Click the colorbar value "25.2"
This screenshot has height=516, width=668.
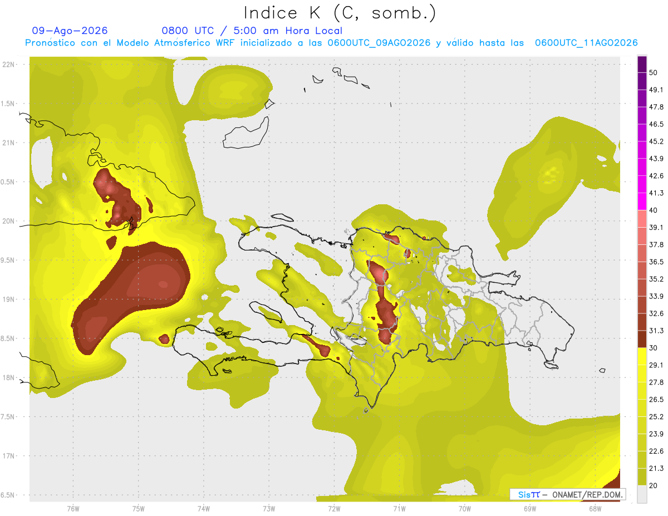656,417
